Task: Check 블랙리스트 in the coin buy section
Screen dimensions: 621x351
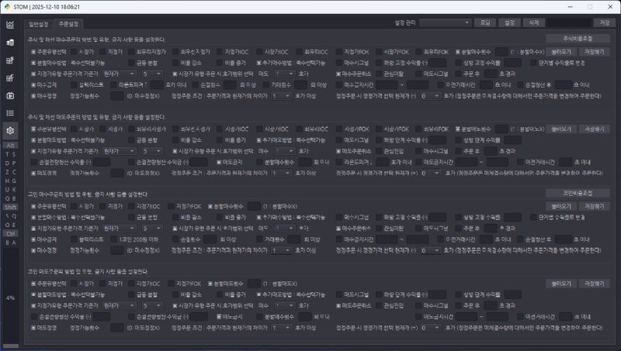Action: coord(88,239)
